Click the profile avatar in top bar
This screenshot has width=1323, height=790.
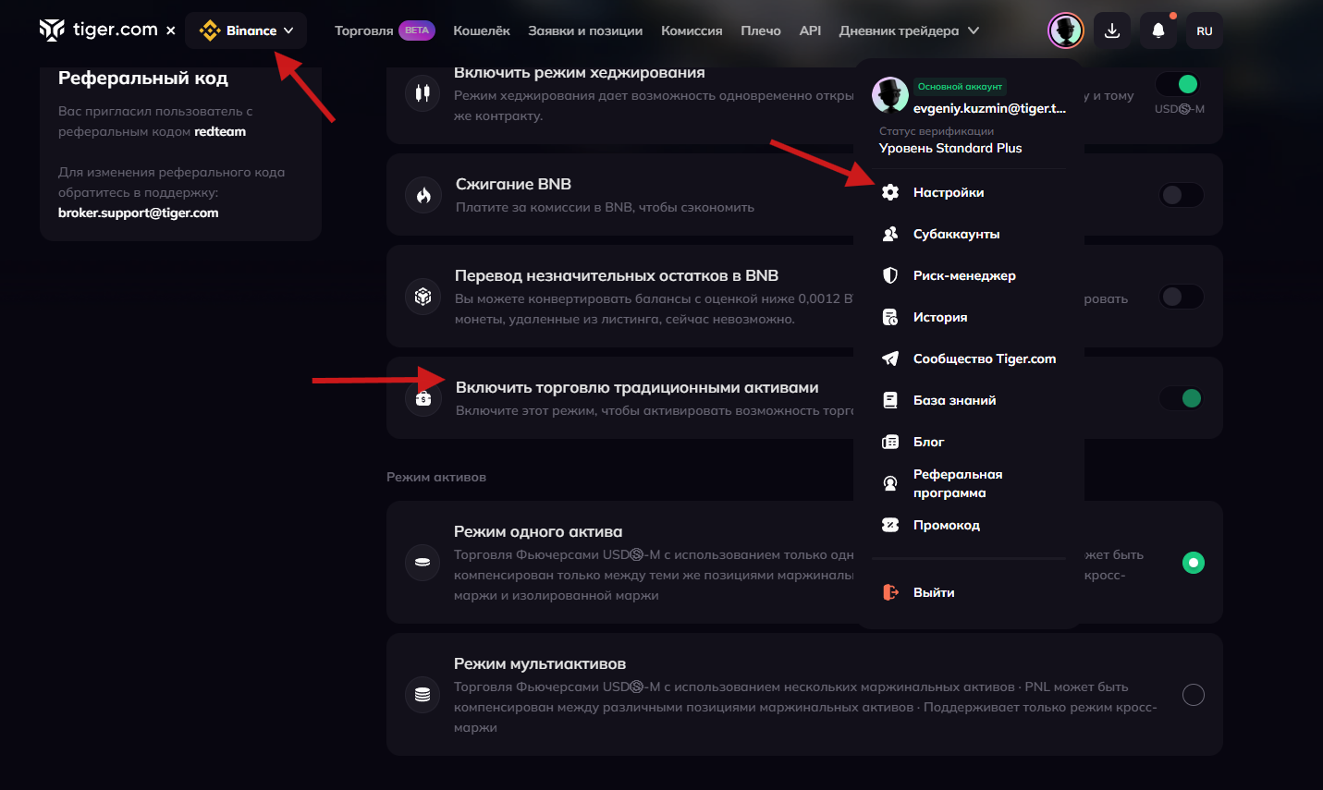(1066, 30)
